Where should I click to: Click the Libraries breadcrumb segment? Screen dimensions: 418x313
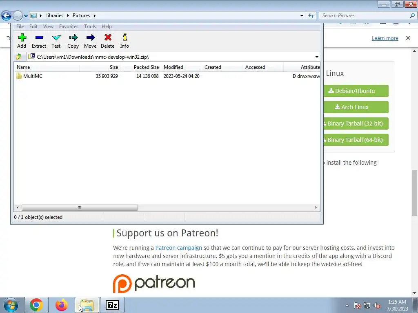[x=54, y=15]
